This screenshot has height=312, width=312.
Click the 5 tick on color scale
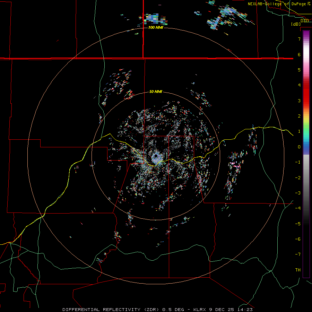(299, 70)
